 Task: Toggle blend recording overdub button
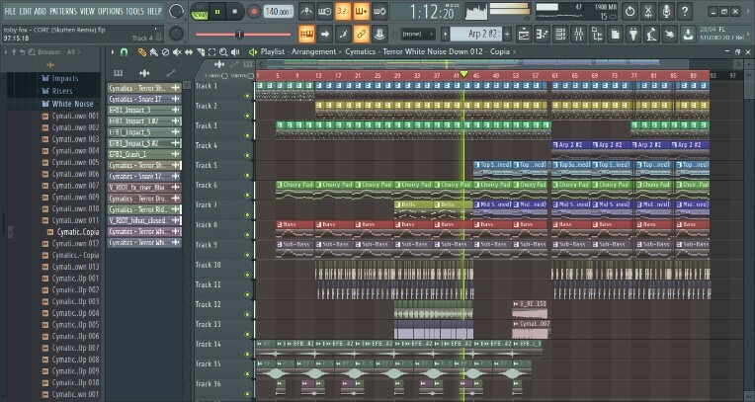(x=361, y=12)
